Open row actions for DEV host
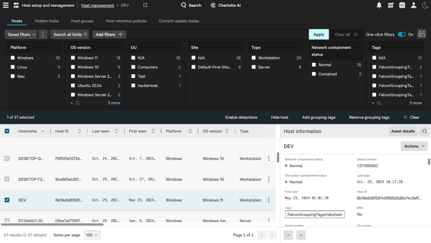This screenshot has height=243, width=431. [x=269, y=200]
